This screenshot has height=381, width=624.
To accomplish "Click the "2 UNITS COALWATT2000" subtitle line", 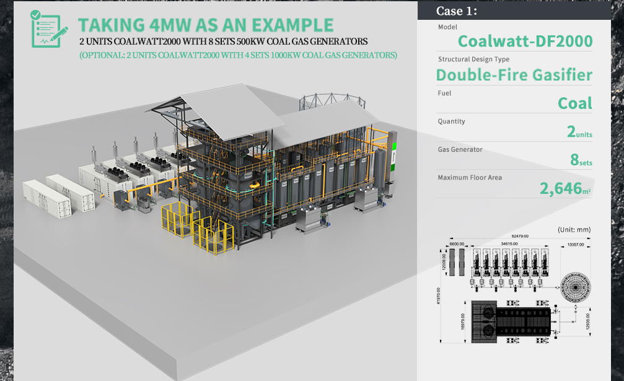I will click(223, 42).
